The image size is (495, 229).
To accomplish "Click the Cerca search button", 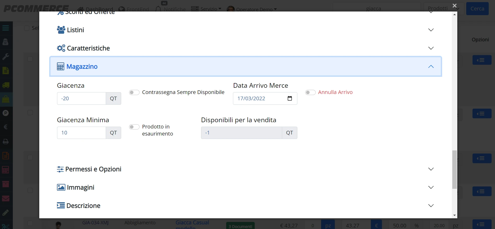I will [x=477, y=9].
